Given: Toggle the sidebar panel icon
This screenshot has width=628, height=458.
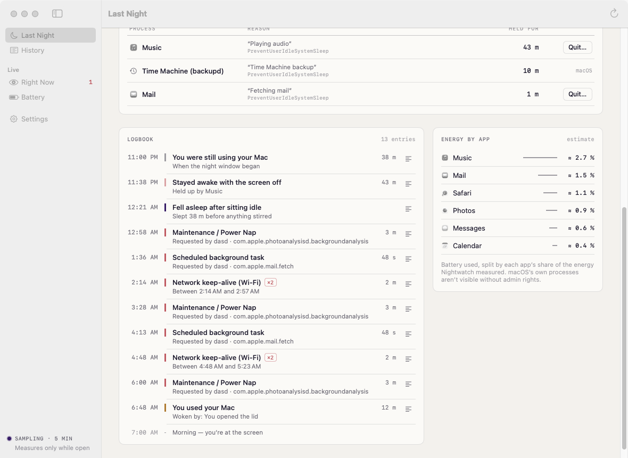Looking at the screenshot, I should tap(57, 14).
